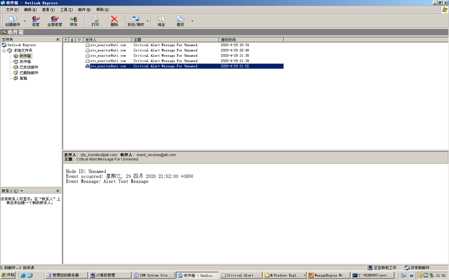449x280 pixels.
Task: Click the 查找 (Find) toolbar icon
Action: pos(180,21)
